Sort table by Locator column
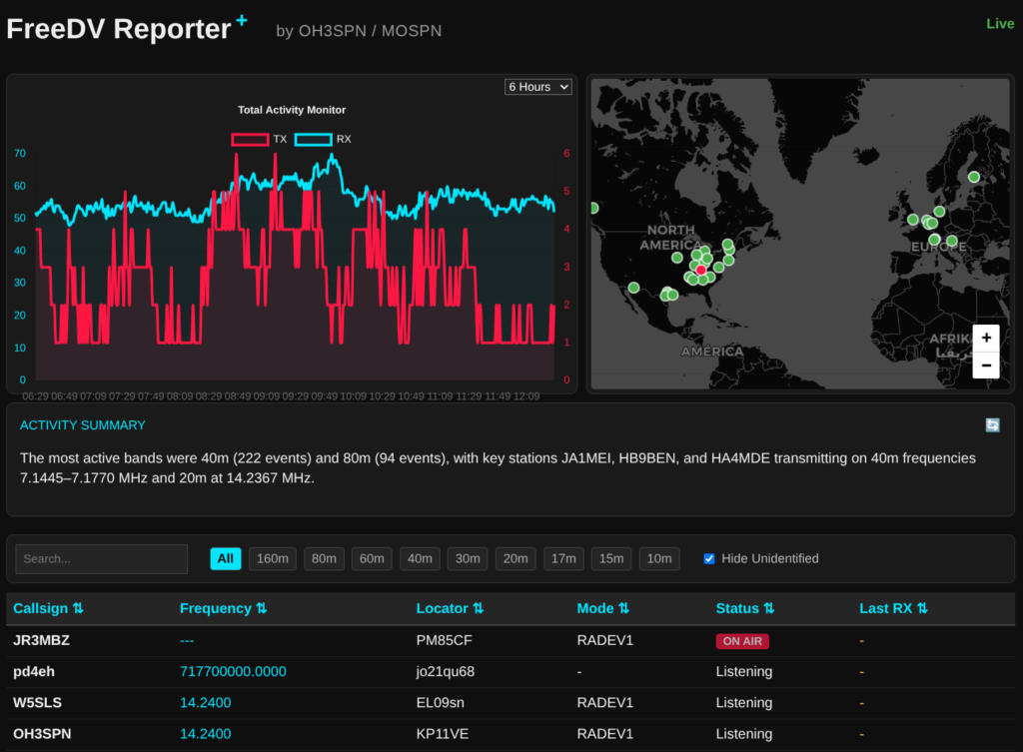 pyautogui.click(x=450, y=608)
